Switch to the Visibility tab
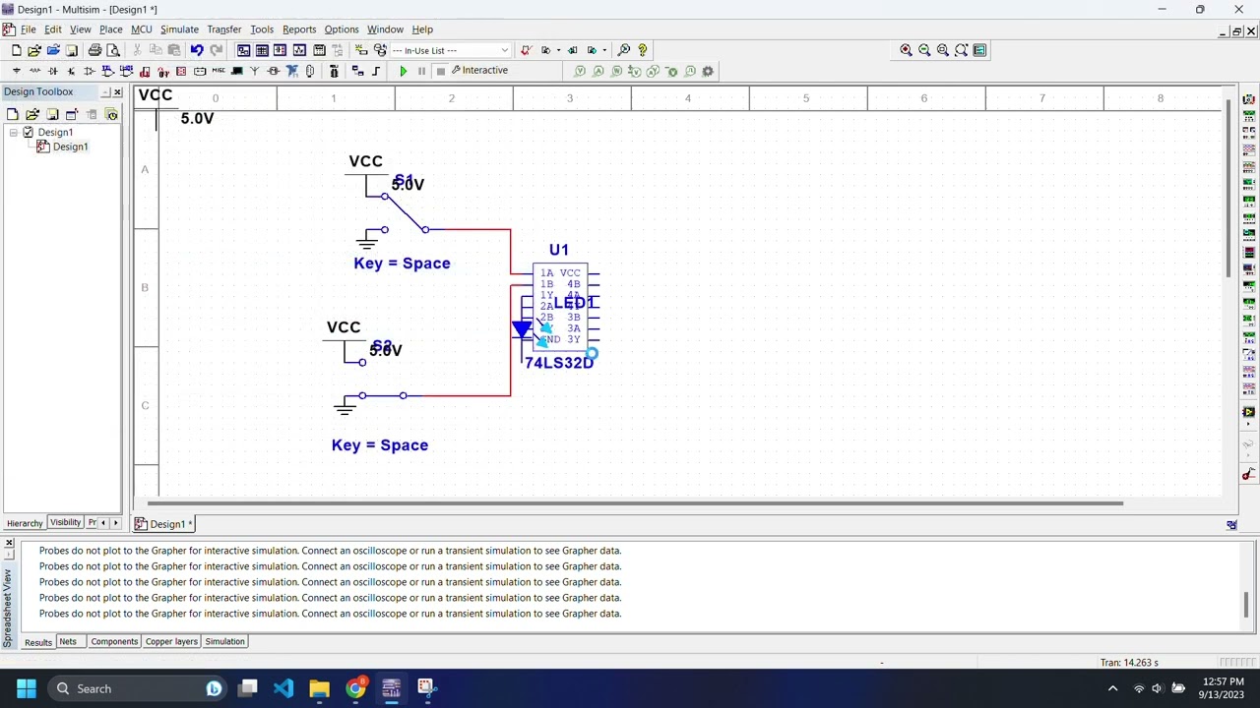The width and height of the screenshot is (1260, 708). point(65,522)
